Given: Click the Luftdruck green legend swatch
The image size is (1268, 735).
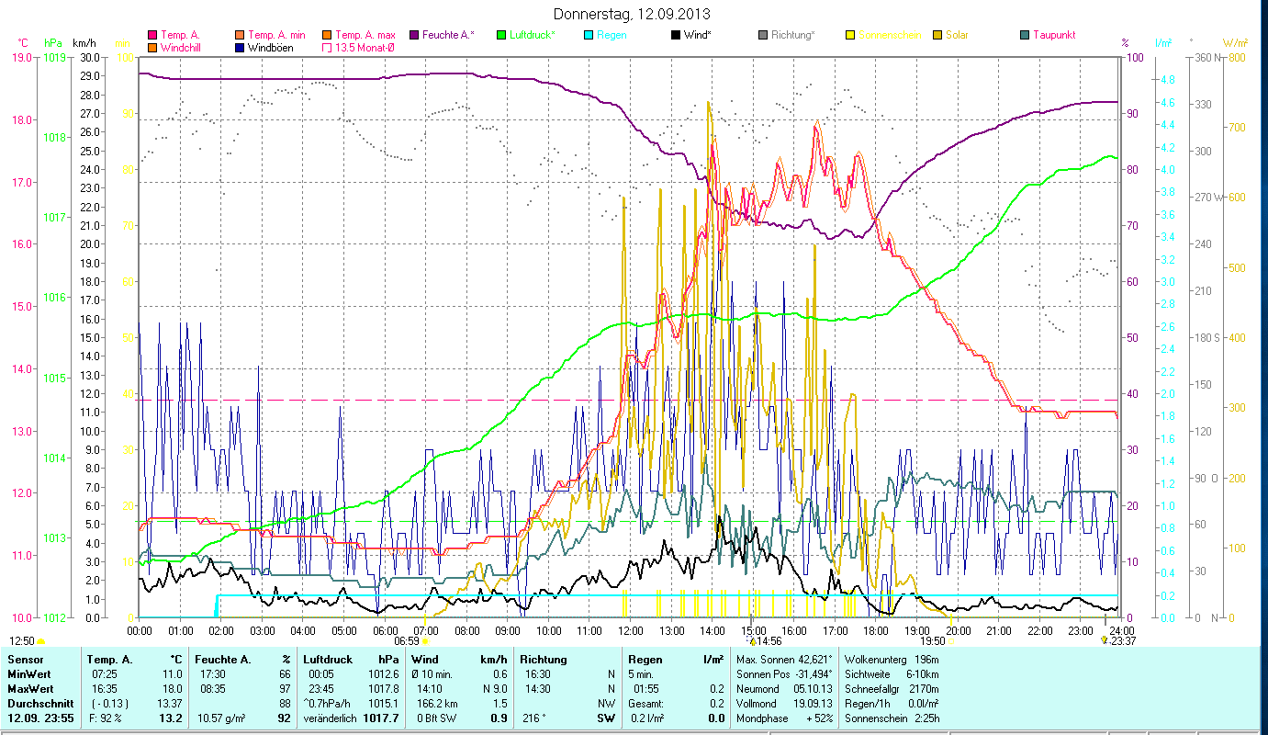Looking at the screenshot, I should 501,35.
